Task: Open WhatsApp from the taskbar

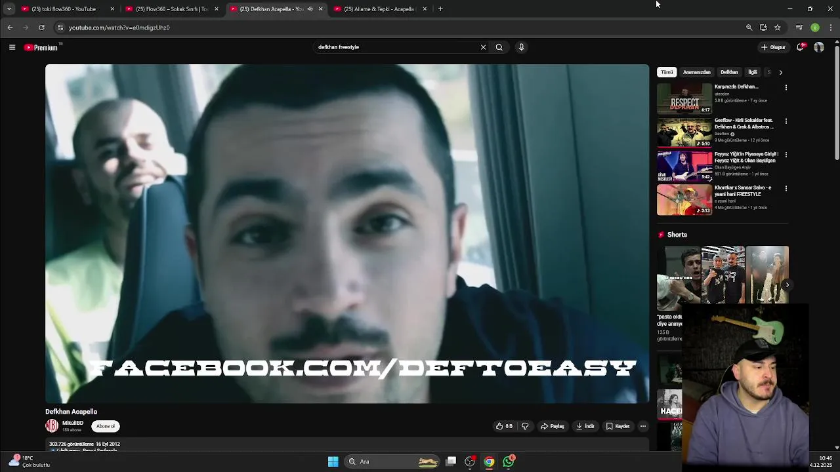Action: 509,462
